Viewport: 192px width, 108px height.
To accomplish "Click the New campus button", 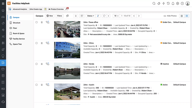I will coord(50,16).
